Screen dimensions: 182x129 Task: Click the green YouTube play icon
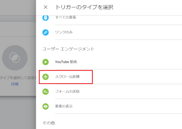pos(45,62)
